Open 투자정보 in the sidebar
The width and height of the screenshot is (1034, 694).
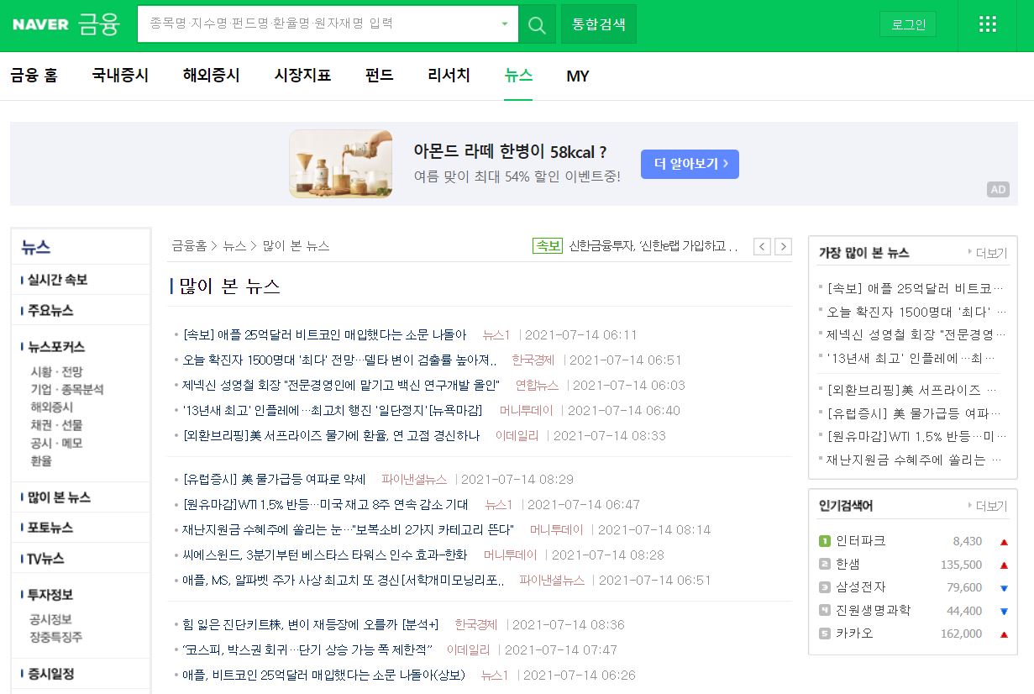coord(50,595)
